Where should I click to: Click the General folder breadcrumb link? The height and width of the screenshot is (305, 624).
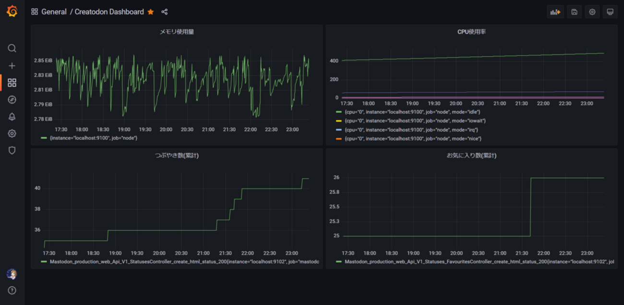(54, 12)
